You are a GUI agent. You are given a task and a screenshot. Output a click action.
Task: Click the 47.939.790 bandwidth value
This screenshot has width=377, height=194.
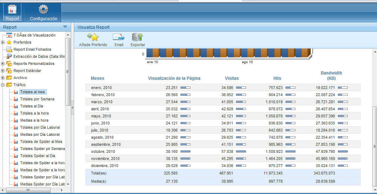click(x=325, y=151)
